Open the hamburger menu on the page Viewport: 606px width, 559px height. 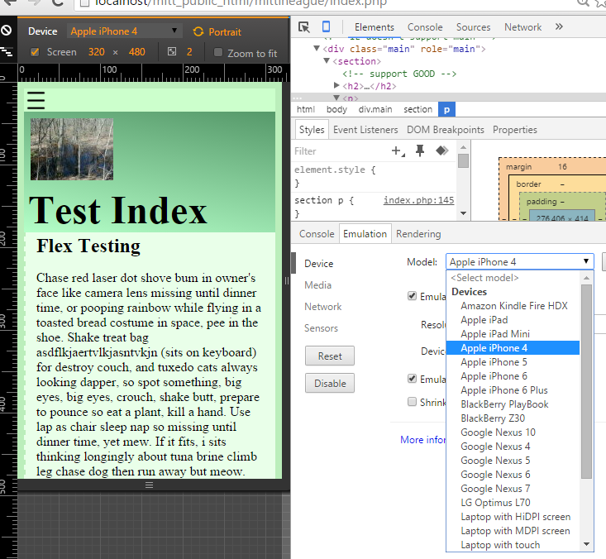[x=36, y=100]
